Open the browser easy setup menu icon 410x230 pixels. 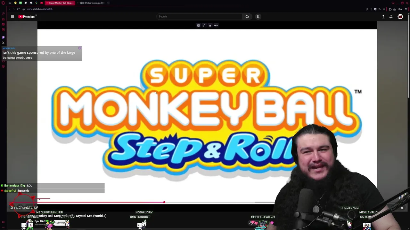[x=406, y=9]
